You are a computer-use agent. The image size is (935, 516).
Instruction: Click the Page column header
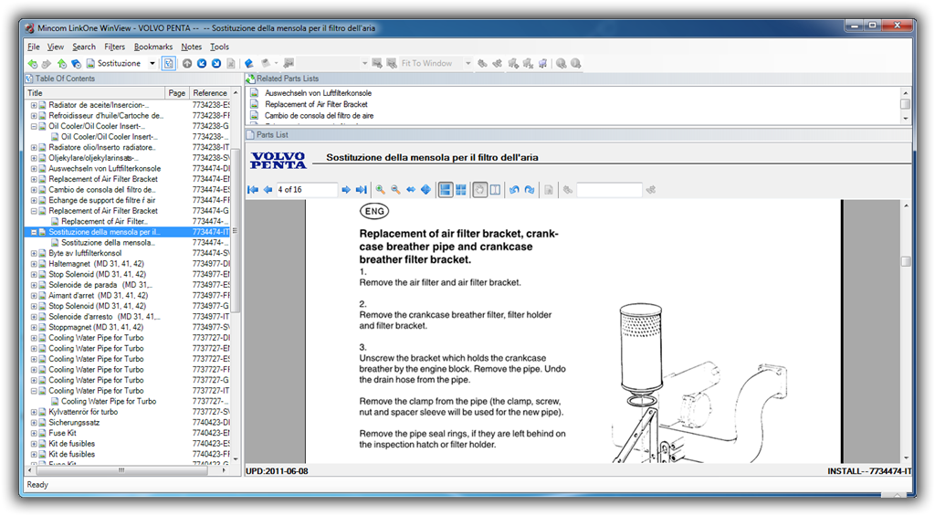click(177, 93)
